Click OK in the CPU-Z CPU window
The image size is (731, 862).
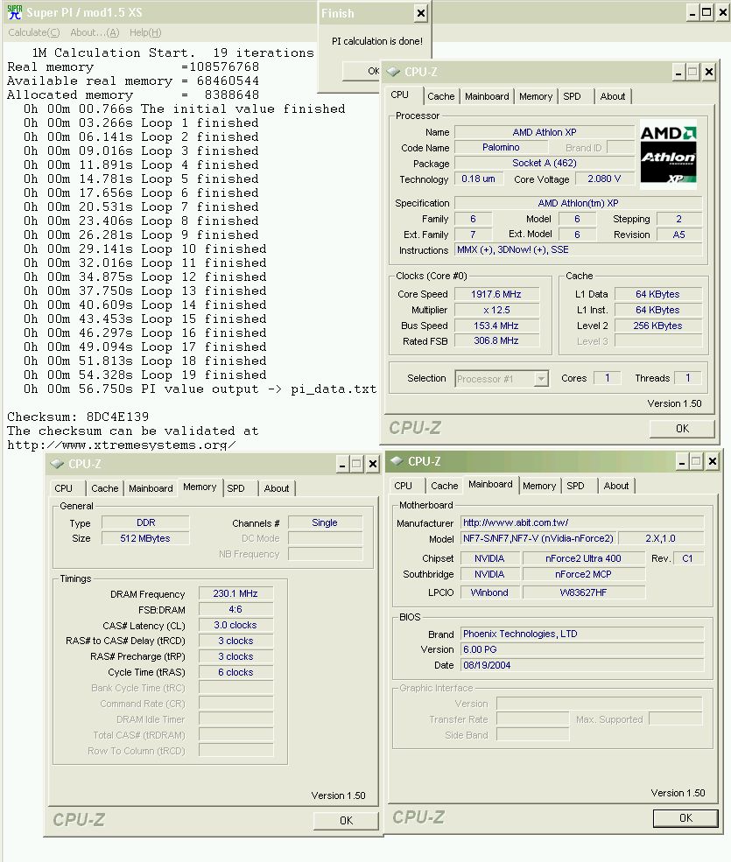click(682, 429)
